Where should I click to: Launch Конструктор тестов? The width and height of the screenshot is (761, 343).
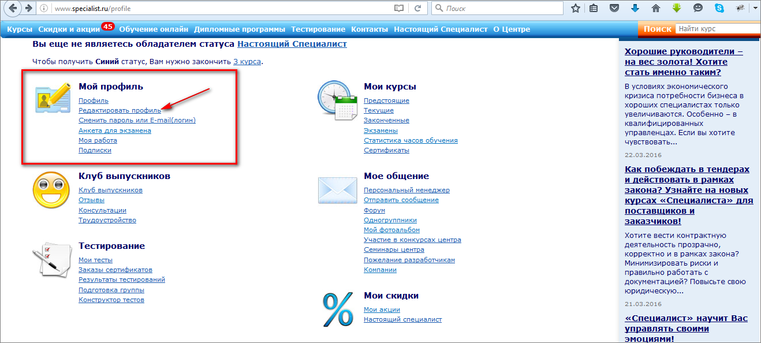pyautogui.click(x=111, y=300)
